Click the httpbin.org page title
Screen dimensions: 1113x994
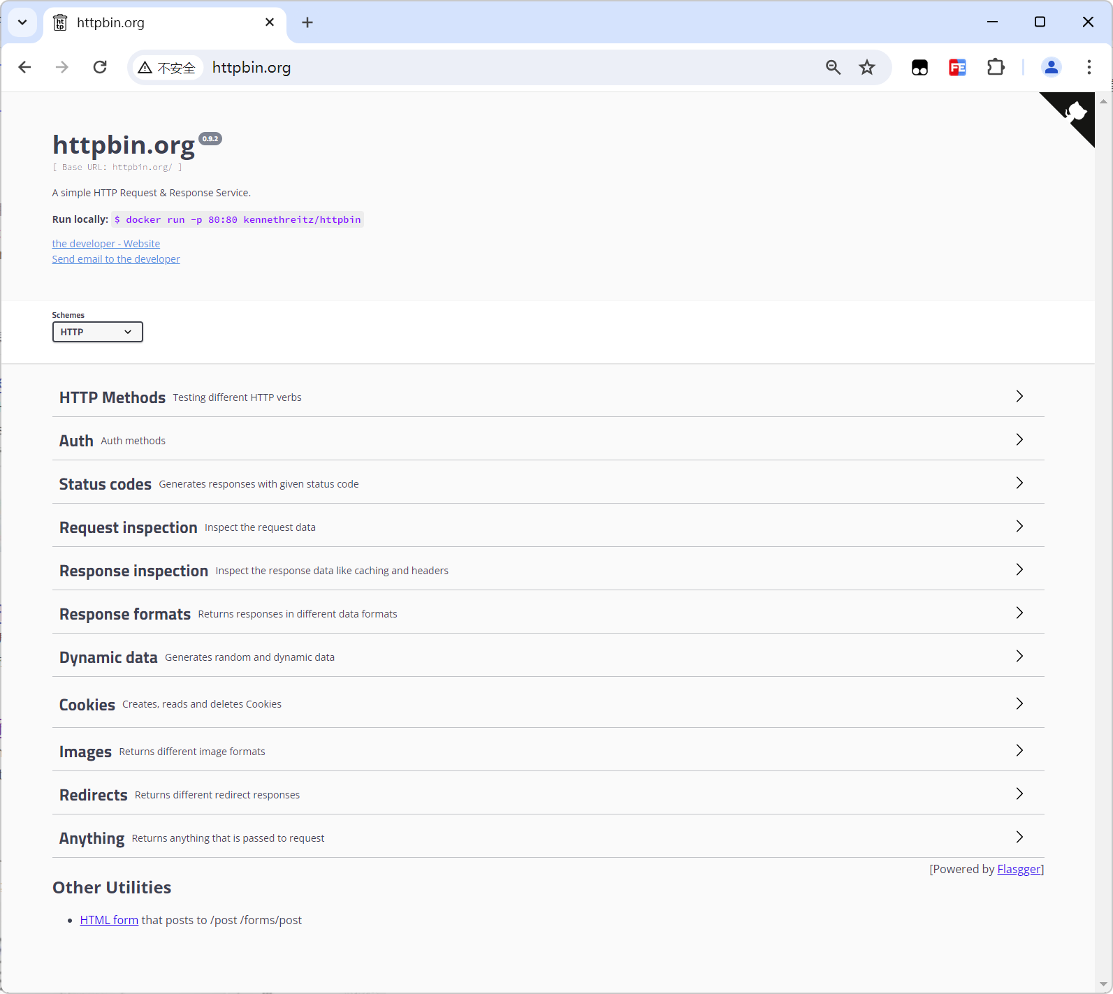click(x=124, y=145)
